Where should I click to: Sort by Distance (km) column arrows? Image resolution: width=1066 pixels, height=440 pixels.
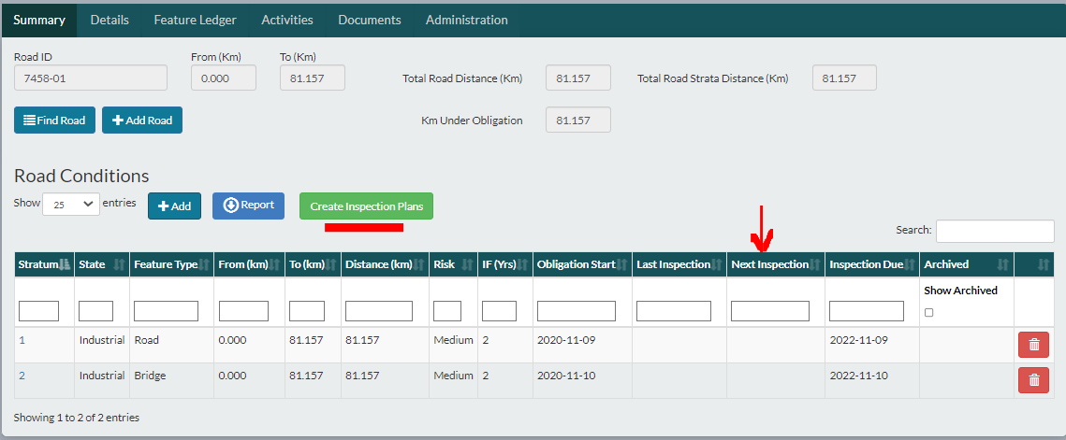click(x=418, y=264)
